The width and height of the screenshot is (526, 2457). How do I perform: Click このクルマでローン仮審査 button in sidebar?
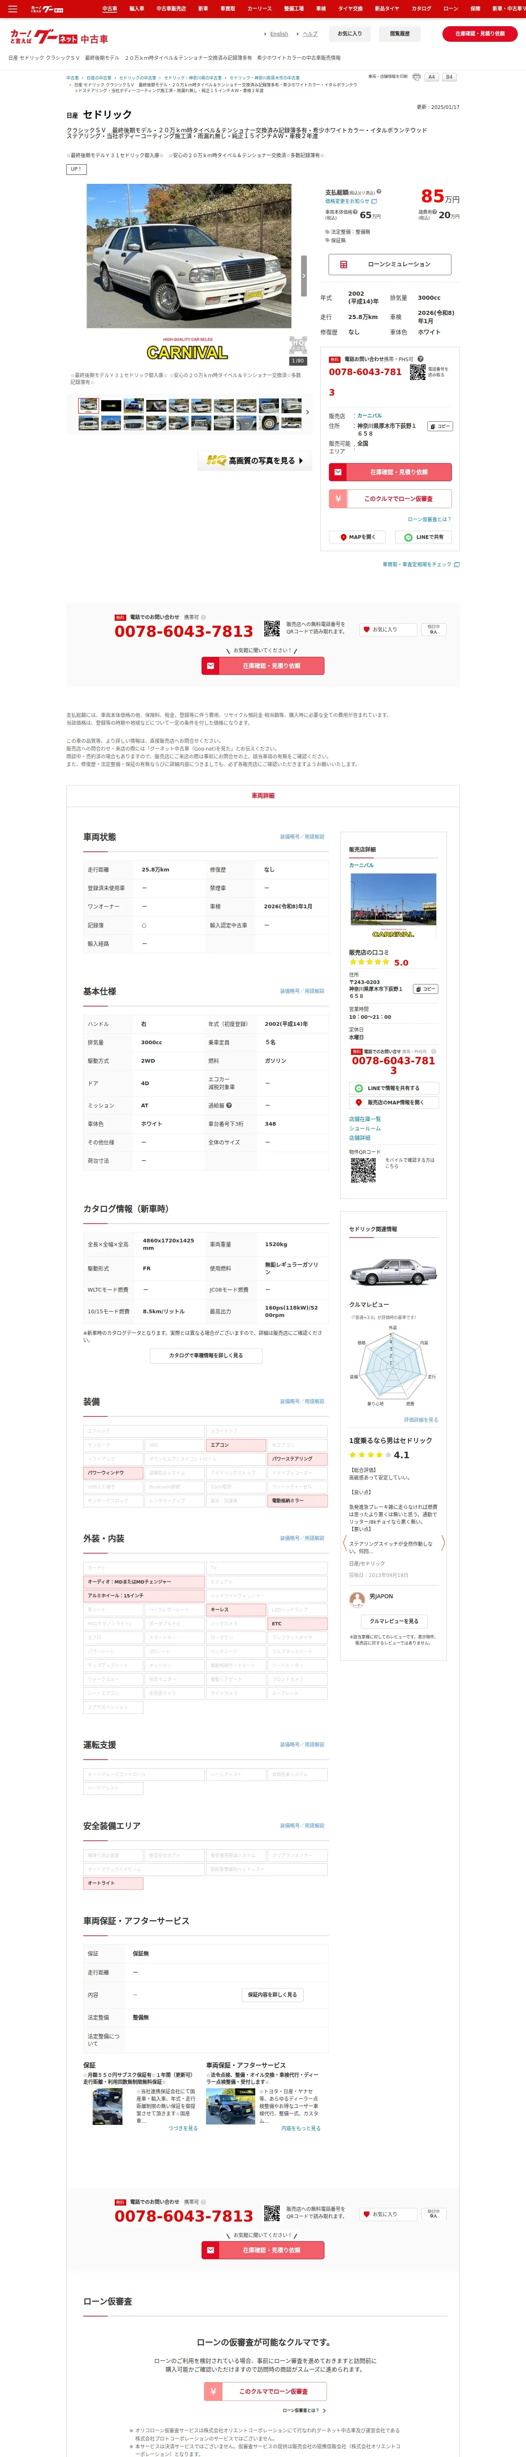[x=390, y=499]
